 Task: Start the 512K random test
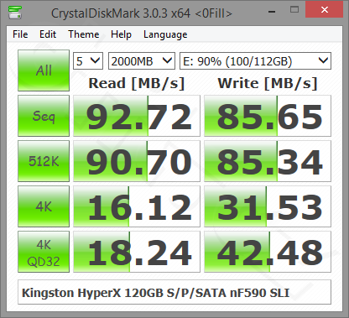coord(44,161)
